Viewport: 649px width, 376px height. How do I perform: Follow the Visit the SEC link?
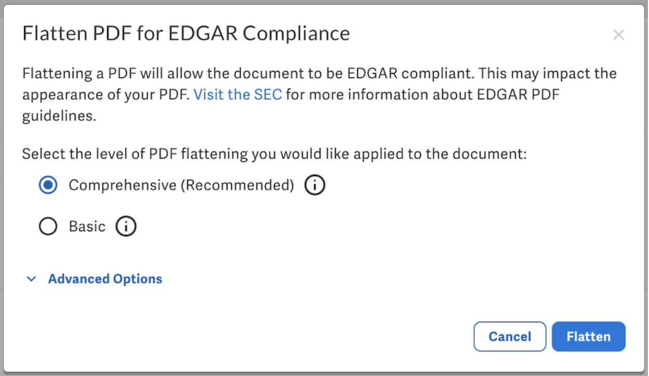[x=238, y=95]
